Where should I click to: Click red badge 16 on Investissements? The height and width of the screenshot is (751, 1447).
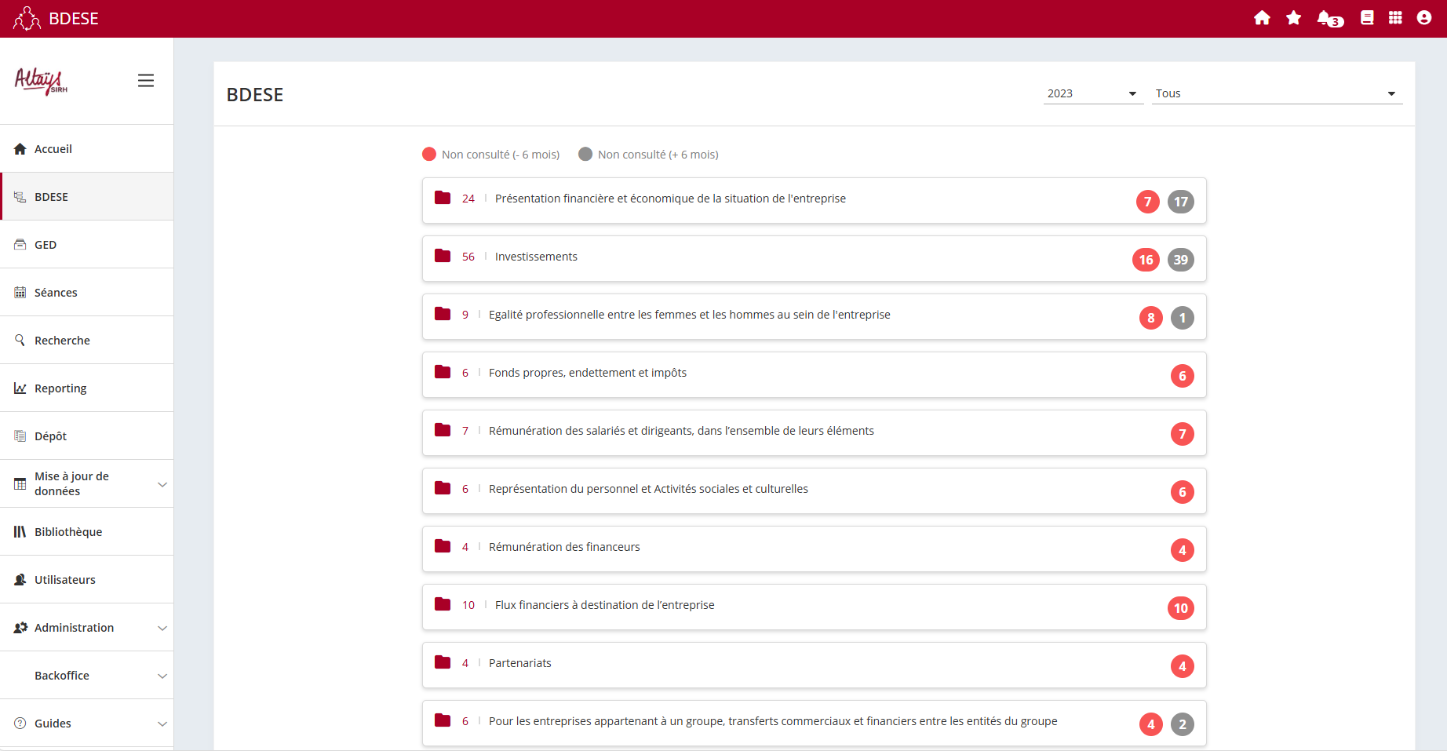tap(1146, 260)
